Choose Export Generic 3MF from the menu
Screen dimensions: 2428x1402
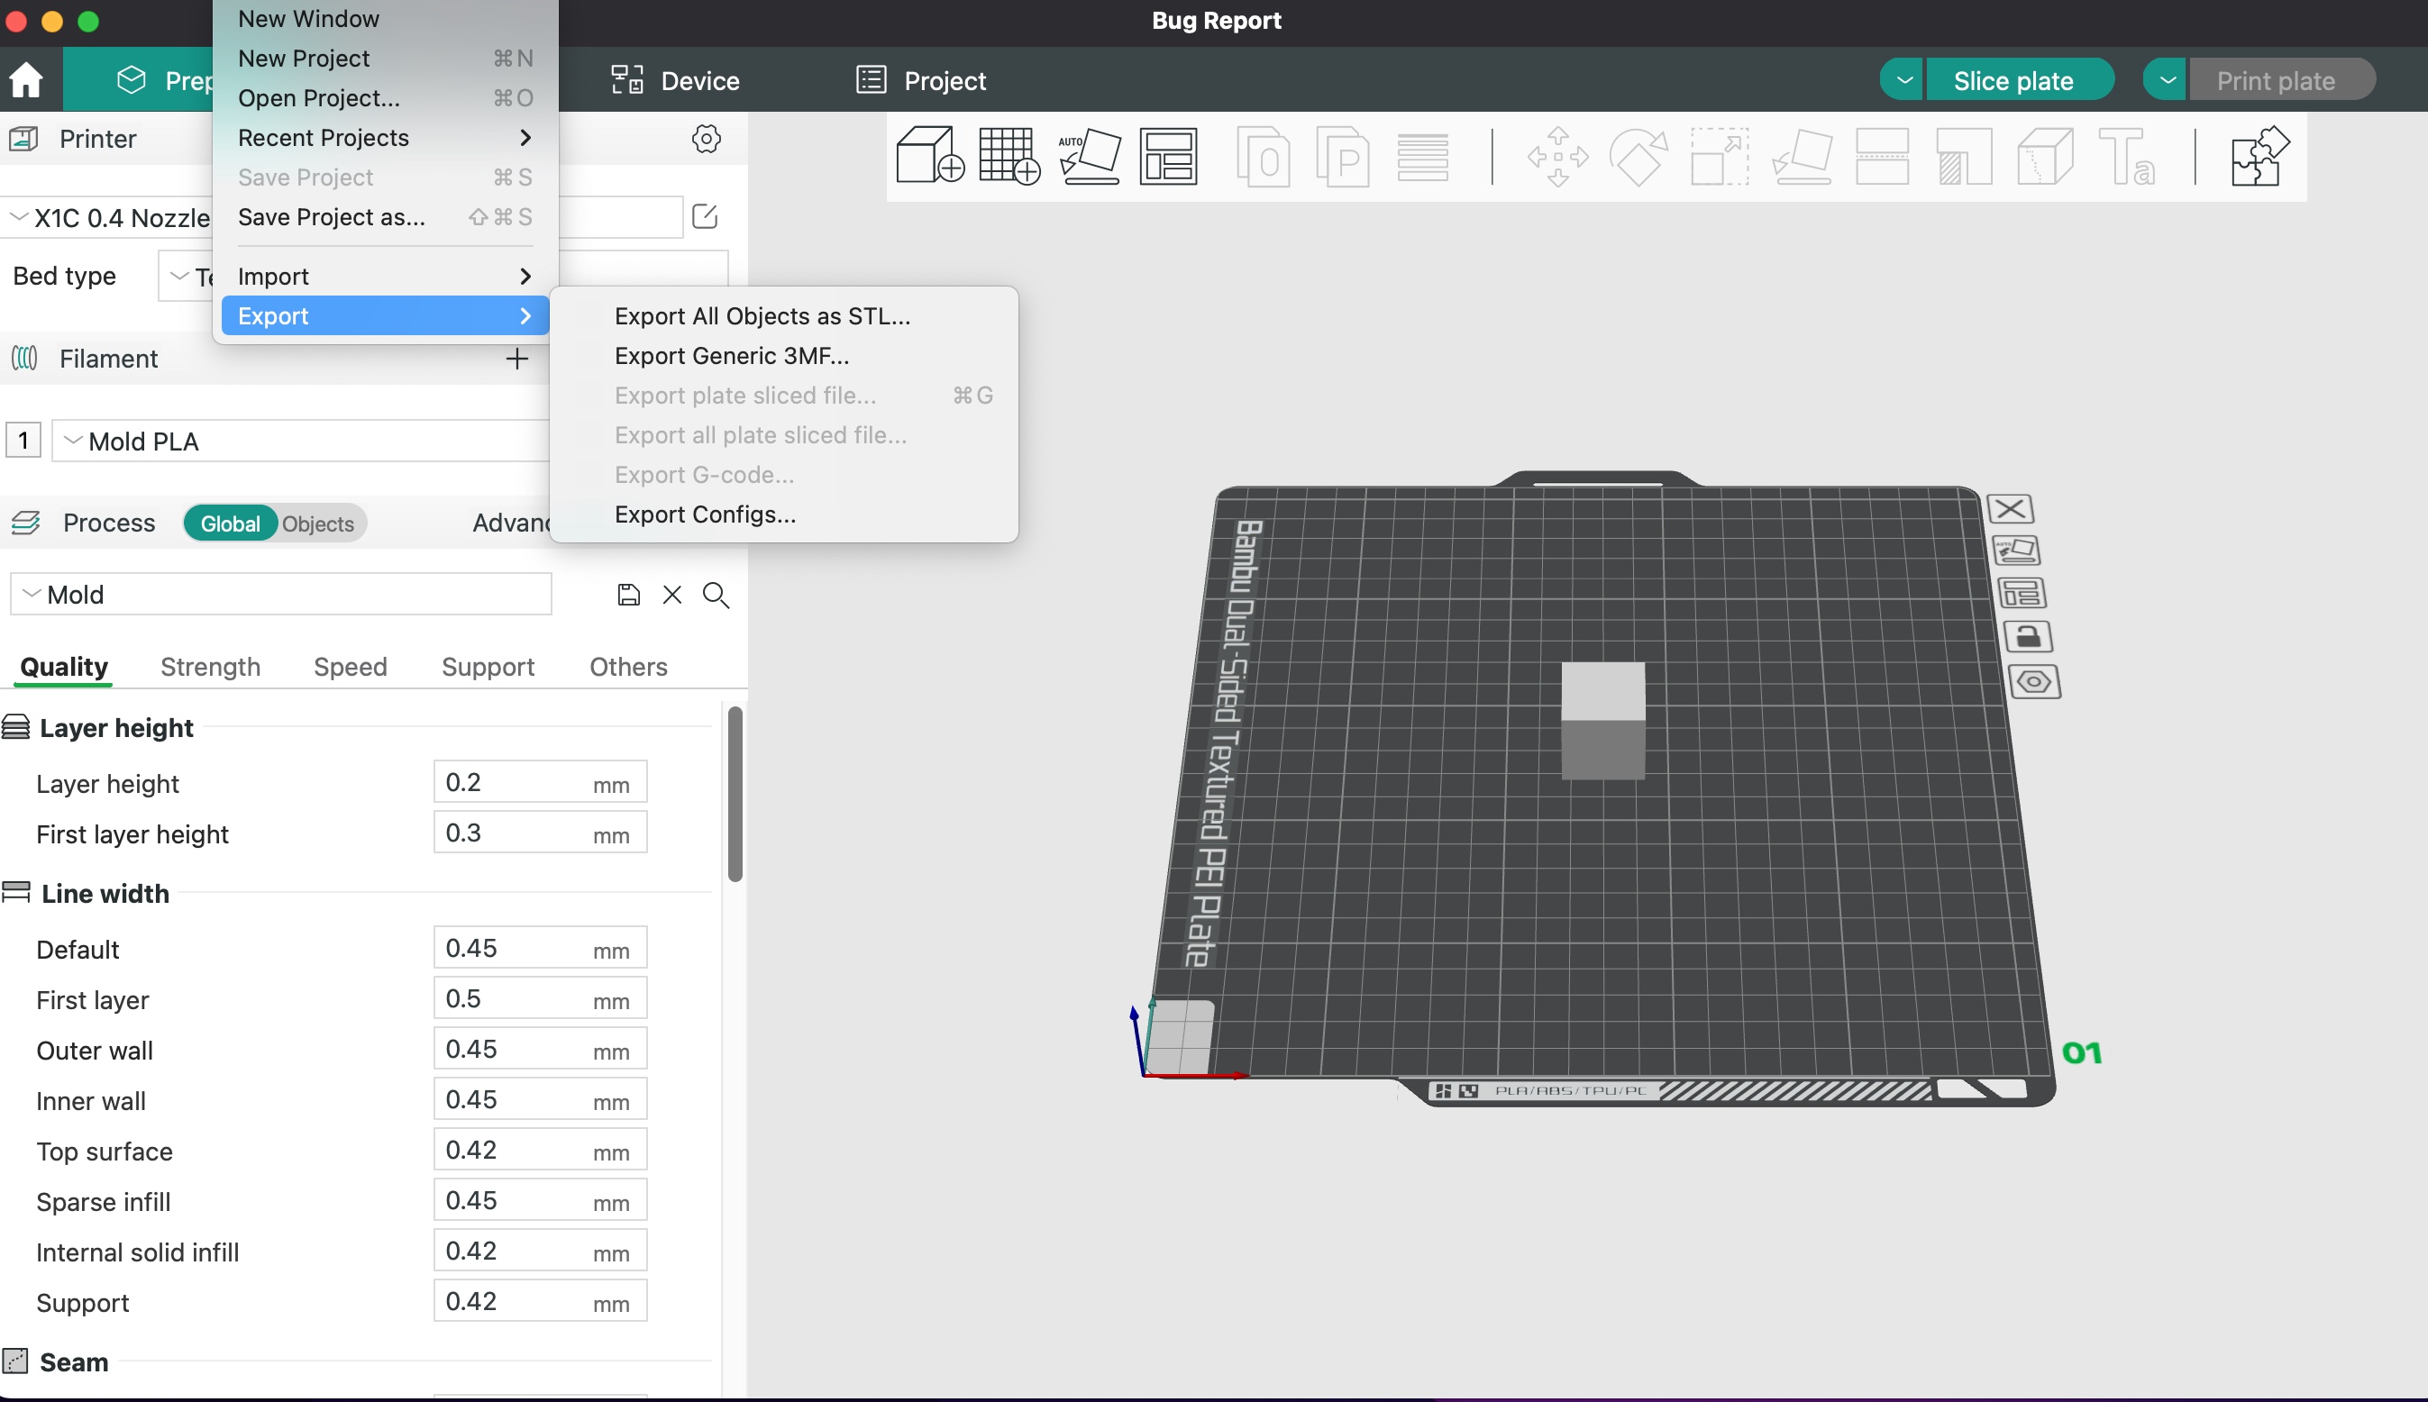(730, 355)
